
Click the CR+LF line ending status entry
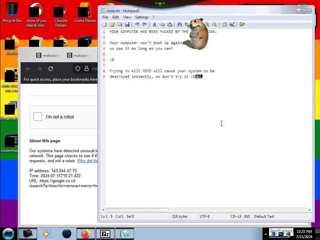pos(236,217)
